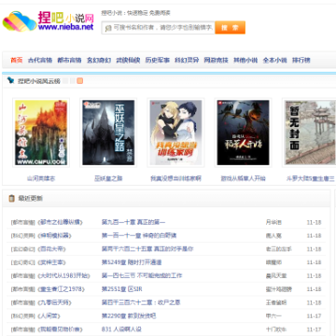Open chapter 第5249章 随时打开通道
This screenshot has width=336, height=336.
point(132,262)
